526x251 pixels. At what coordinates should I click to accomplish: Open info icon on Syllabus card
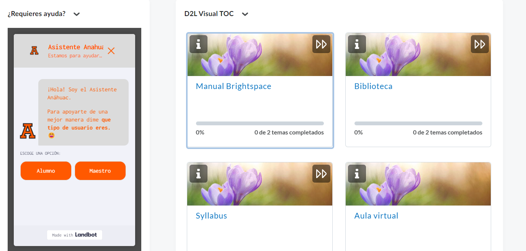coord(198,174)
